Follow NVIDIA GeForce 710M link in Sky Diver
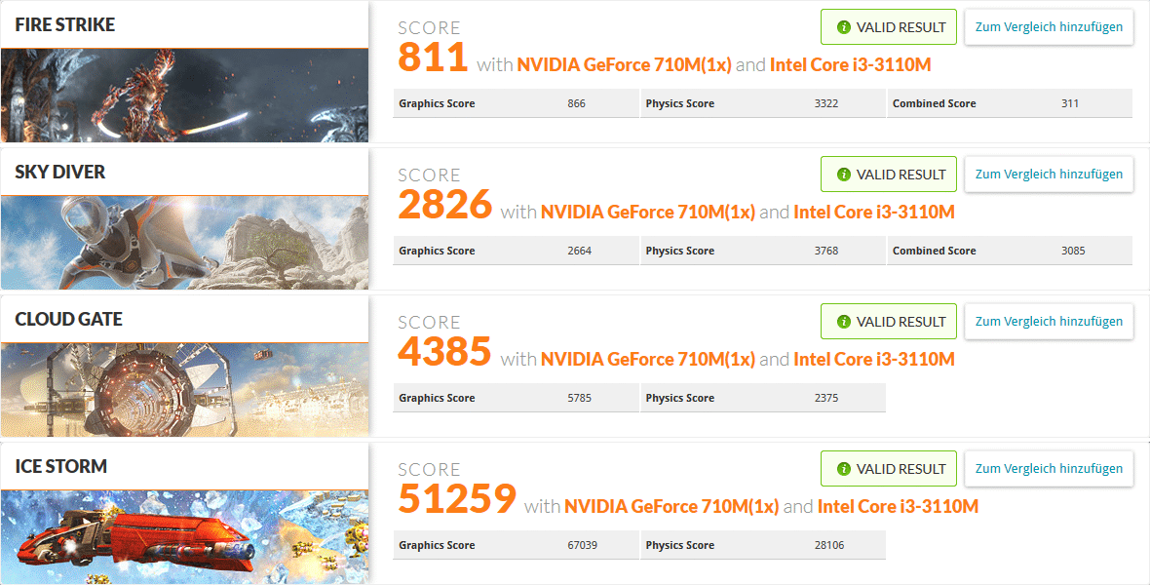 [647, 213]
